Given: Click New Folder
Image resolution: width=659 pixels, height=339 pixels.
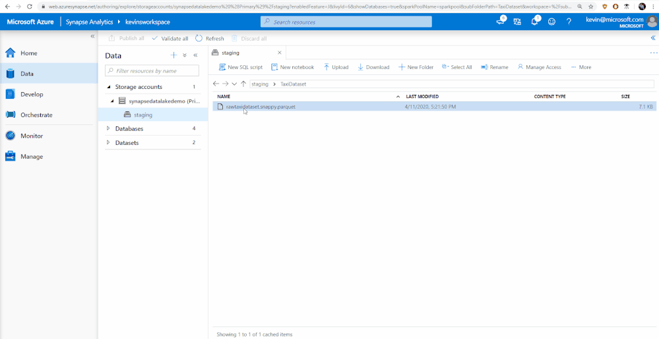Looking at the screenshot, I should [416, 67].
